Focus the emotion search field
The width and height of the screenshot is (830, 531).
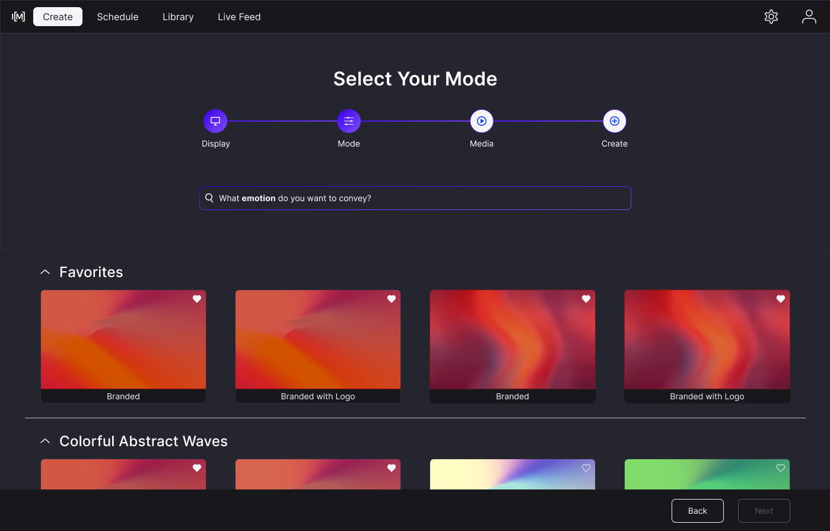tap(415, 198)
